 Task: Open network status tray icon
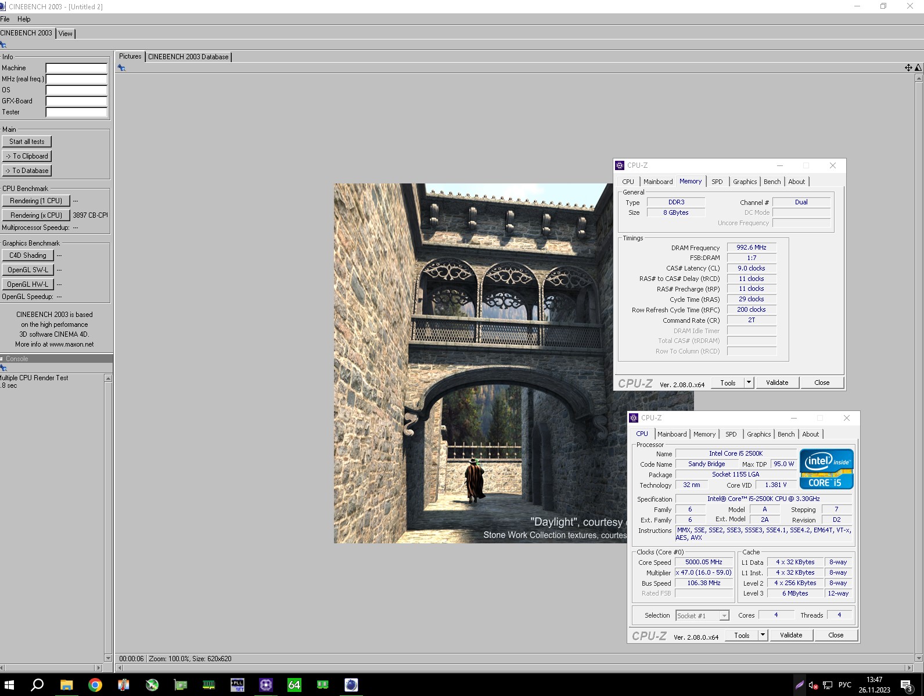point(828,685)
